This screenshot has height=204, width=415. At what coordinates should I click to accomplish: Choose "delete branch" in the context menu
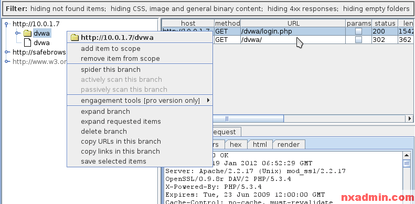(104, 132)
